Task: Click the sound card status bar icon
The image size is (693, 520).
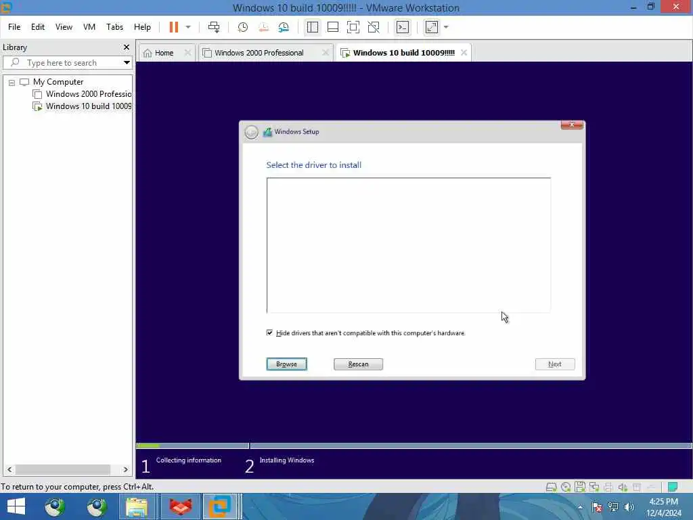Action: point(623,487)
